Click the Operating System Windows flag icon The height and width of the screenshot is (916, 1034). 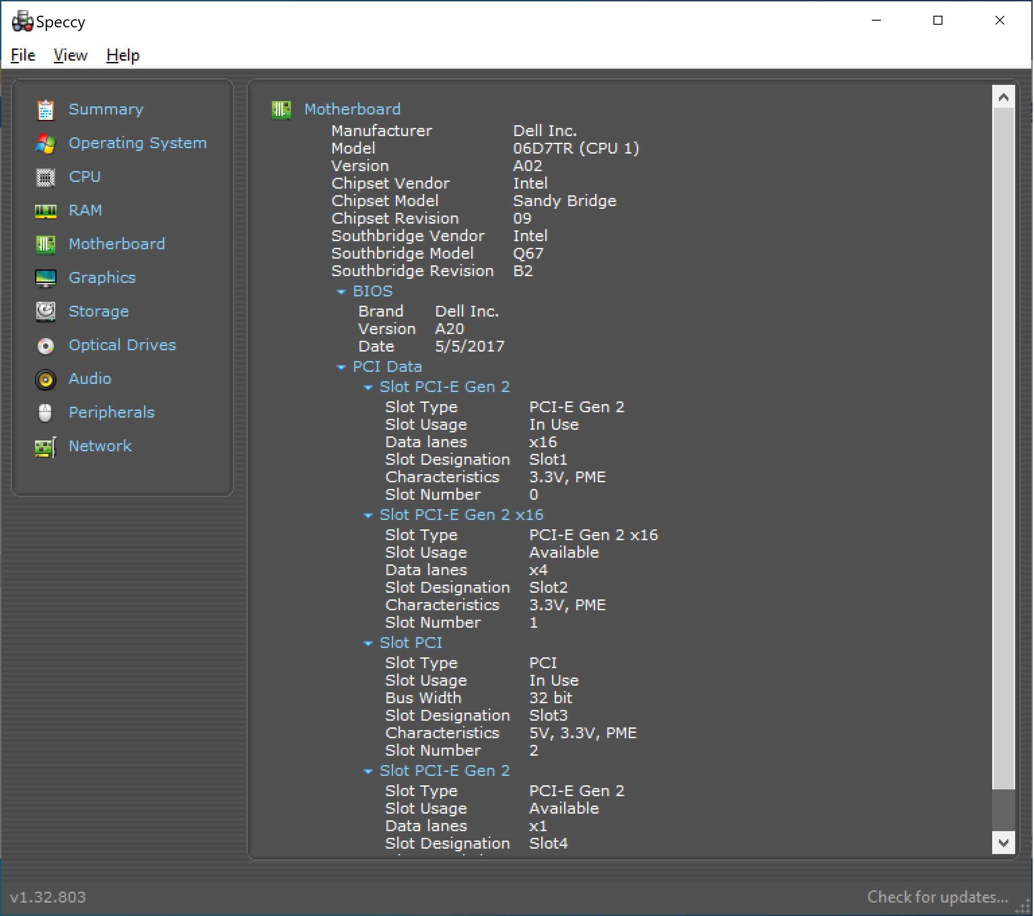pos(45,144)
